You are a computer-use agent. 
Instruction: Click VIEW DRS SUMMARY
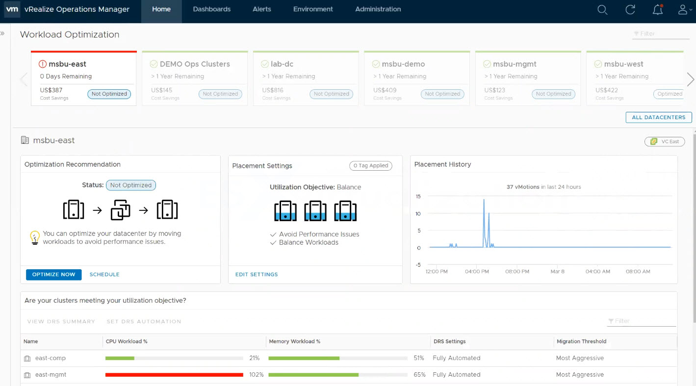[x=61, y=322]
